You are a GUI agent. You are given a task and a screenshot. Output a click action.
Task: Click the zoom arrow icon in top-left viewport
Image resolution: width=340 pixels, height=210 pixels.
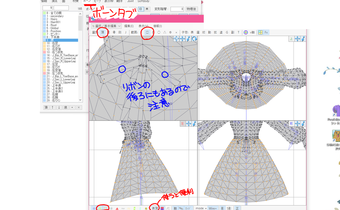188,39
